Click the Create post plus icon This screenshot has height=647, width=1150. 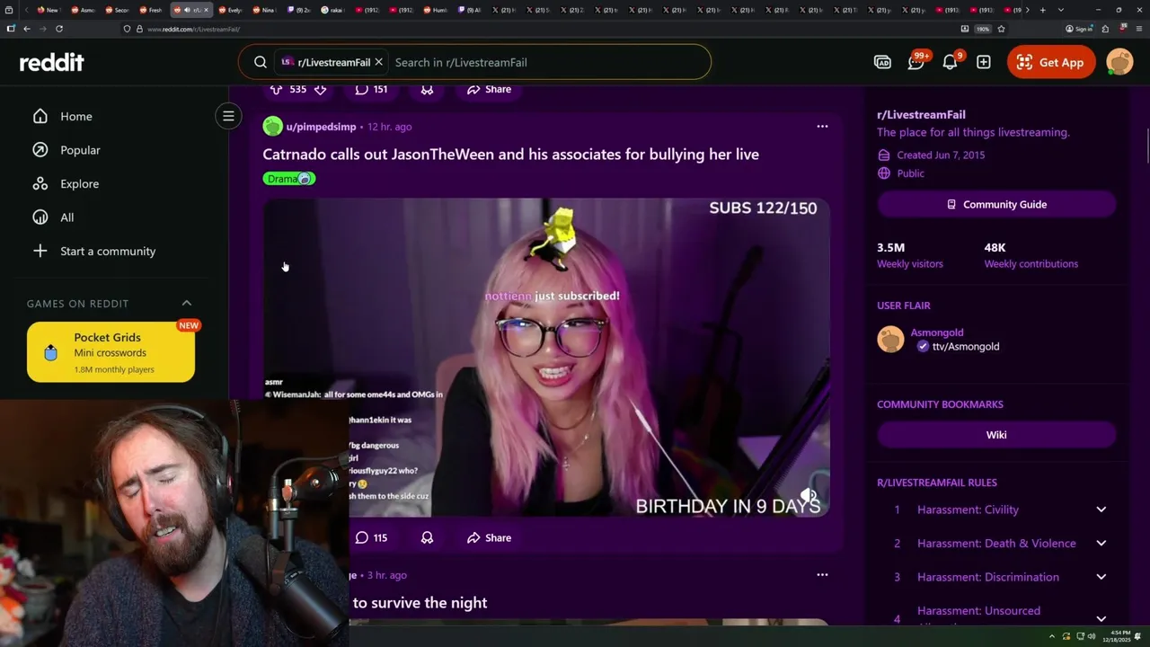pyautogui.click(x=984, y=62)
